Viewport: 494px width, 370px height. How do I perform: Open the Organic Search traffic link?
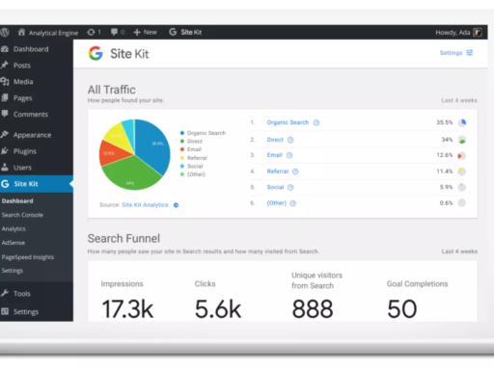tap(288, 122)
